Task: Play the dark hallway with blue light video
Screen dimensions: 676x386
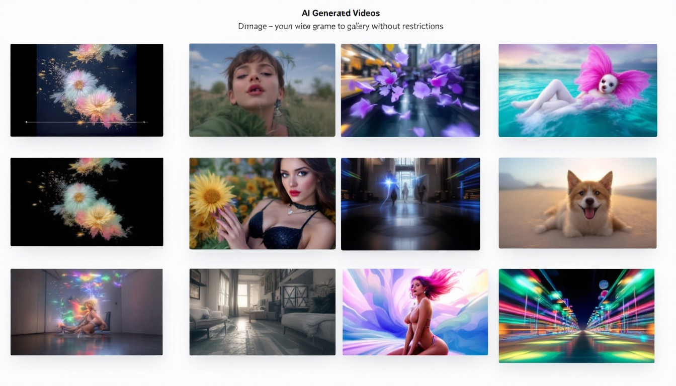Action: 410,204
